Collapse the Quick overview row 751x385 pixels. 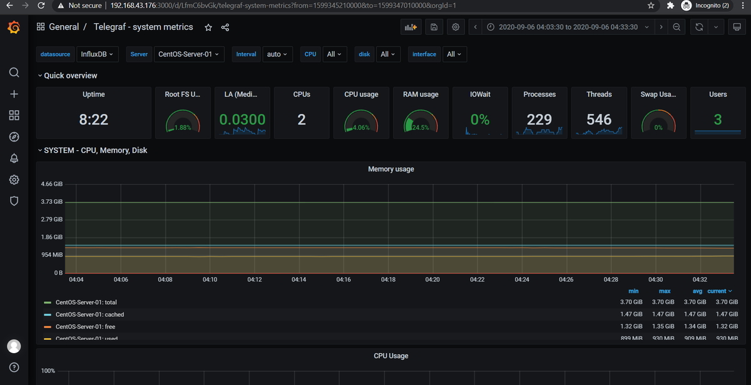(68, 75)
